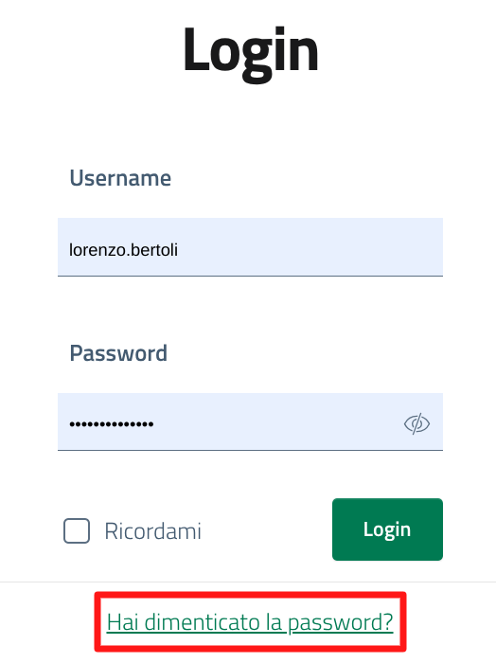Viewport: 496px width, 663px height.
Task: Click the 'Ricordami' label text
Action: (x=152, y=531)
